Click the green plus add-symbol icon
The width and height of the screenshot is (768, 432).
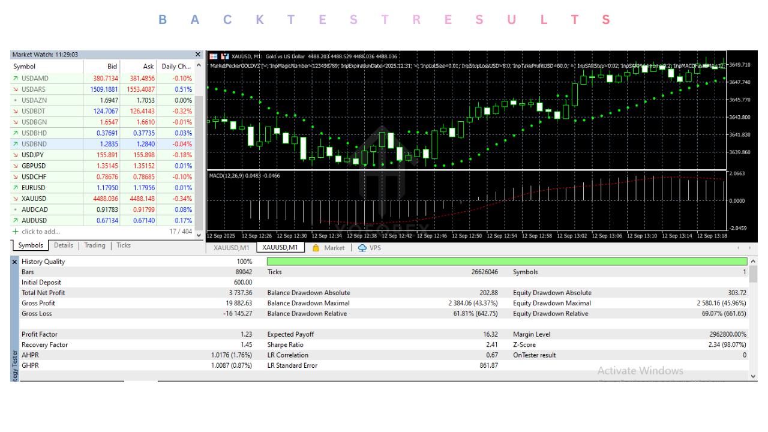tap(16, 232)
